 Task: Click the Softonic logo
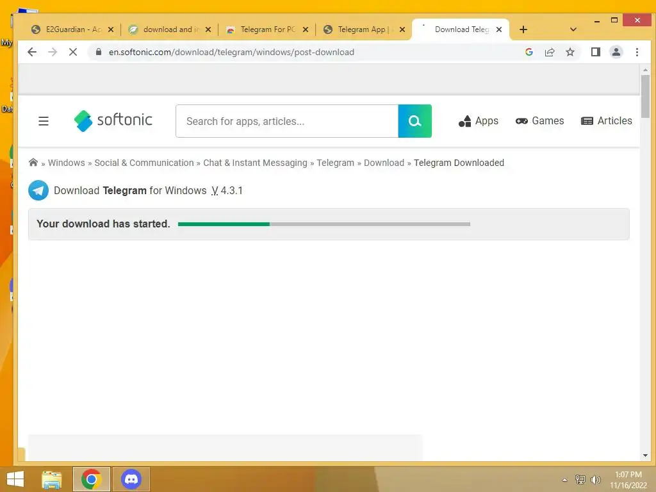click(113, 120)
